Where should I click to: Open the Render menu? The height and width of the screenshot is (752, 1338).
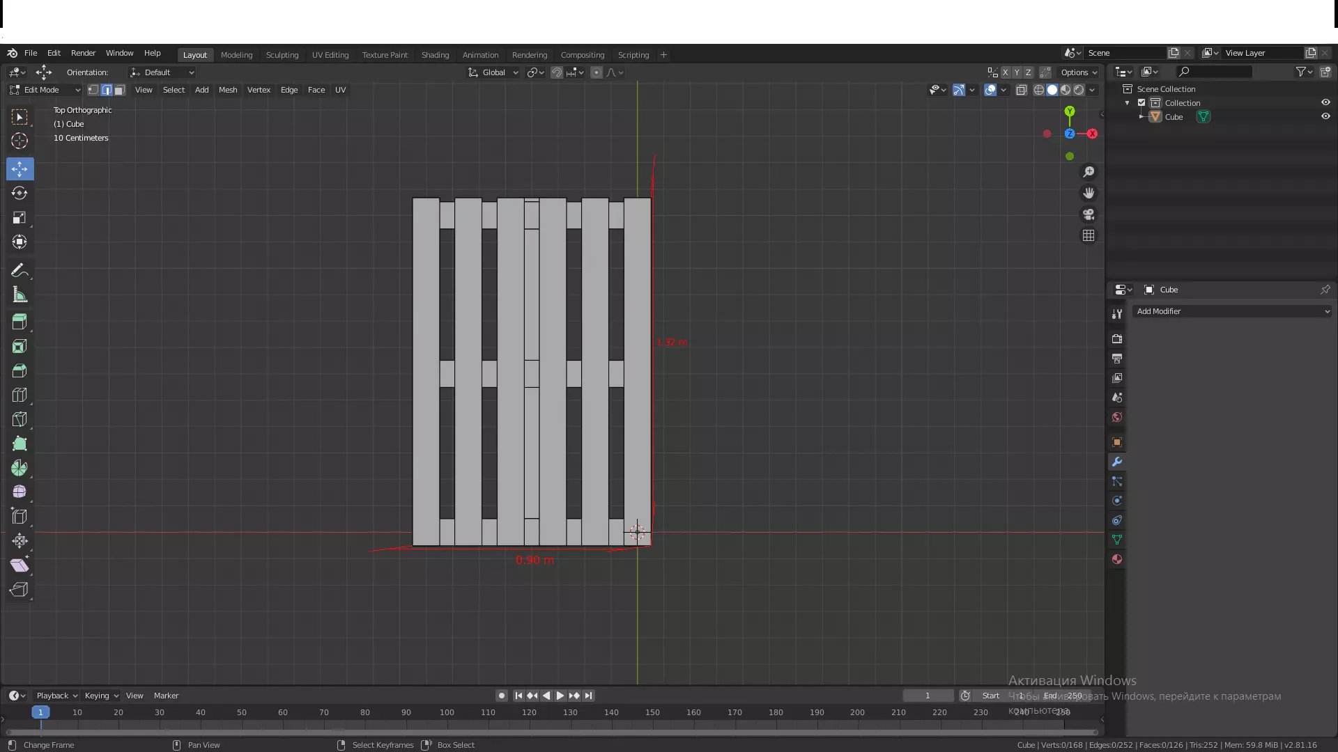coord(83,53)
